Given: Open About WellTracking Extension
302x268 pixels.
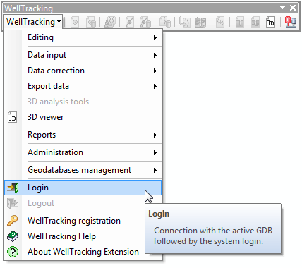Looking at the screenshot, I should pyautogui.click(x=83, y=252).
